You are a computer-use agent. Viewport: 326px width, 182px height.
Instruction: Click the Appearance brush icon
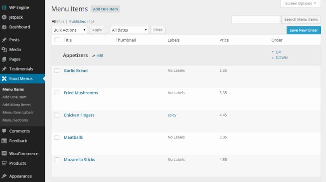coord(4,176)
